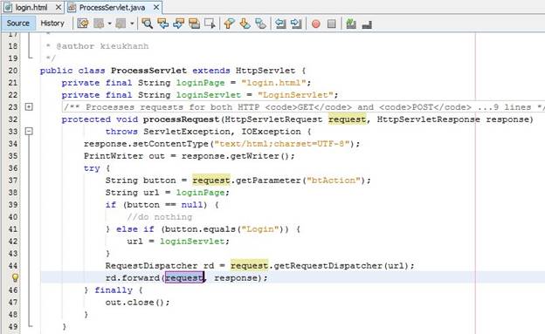Click the Shift Line Right icon
This screenshot has height=334, width=545.
296,24
